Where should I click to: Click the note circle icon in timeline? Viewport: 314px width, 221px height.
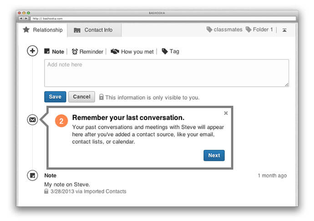coord(32,175)
